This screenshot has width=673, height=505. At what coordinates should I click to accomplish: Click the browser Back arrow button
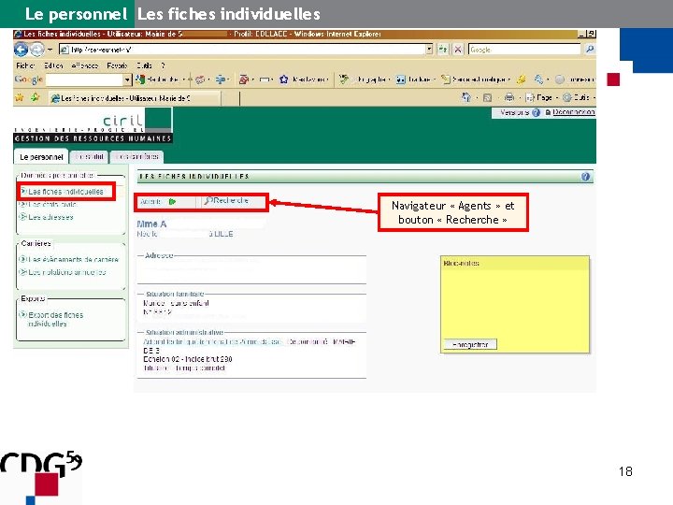point(21,50)
